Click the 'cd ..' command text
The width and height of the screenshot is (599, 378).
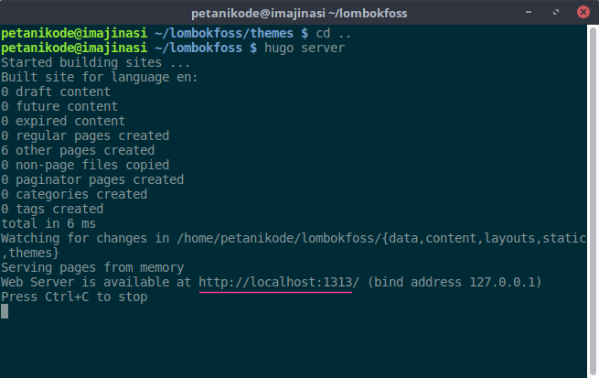[x=337, y=33]
